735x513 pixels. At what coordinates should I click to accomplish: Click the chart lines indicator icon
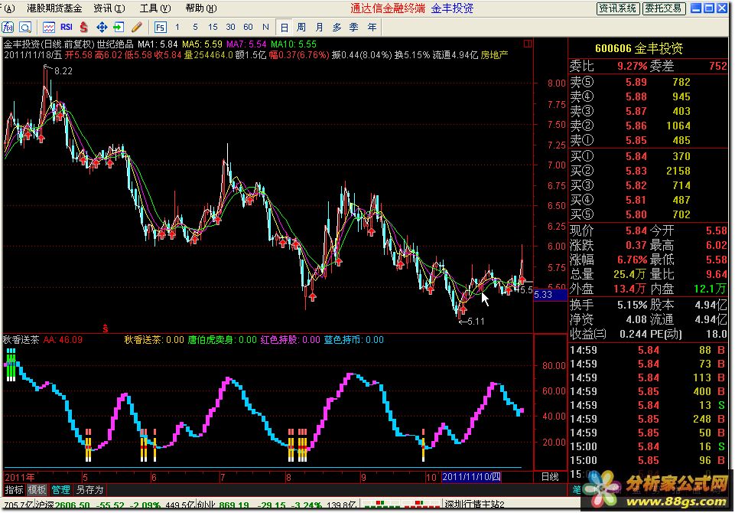(49, 28)
